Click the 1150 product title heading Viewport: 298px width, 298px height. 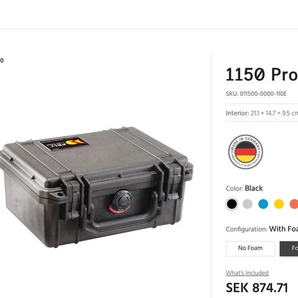pyautogui.click(x=262, y=74)
